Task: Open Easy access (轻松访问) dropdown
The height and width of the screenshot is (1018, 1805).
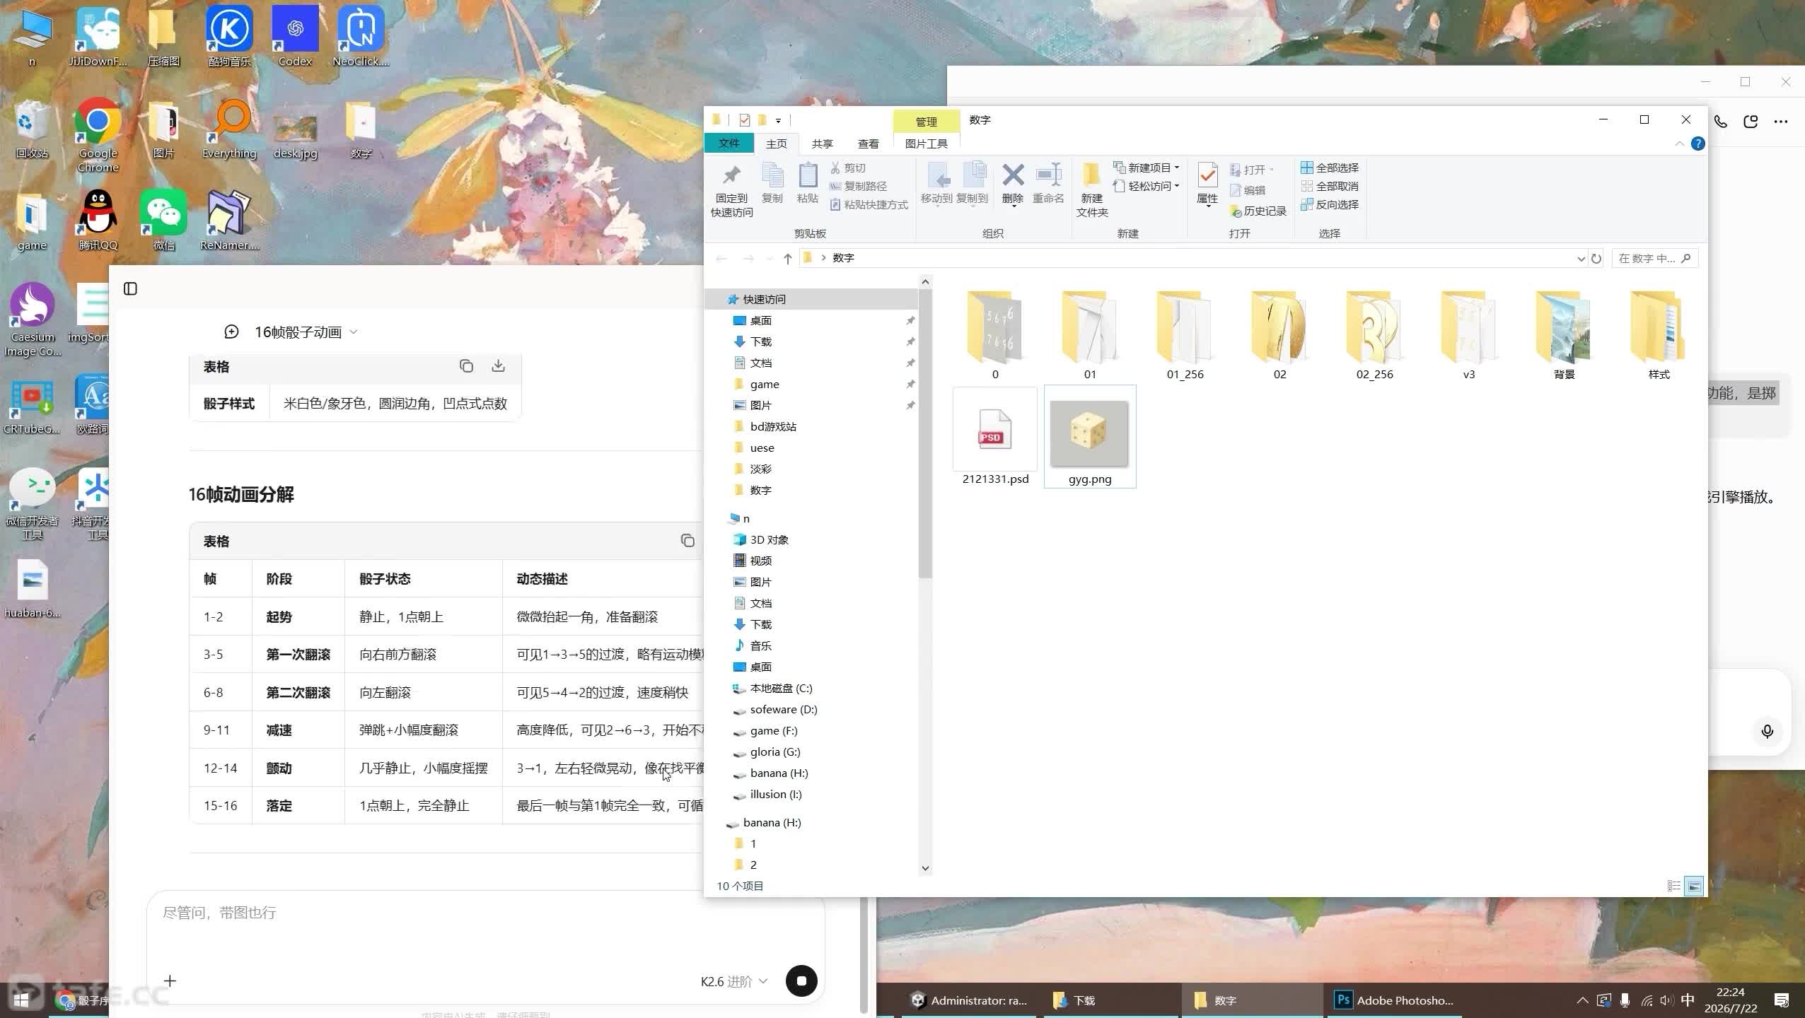Action: tap(1147, 186)
